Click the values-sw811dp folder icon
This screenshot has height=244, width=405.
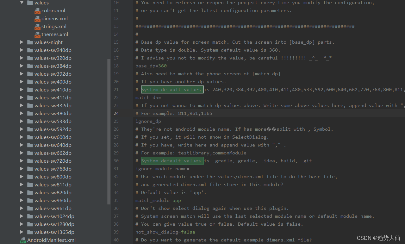click(30, 185)
